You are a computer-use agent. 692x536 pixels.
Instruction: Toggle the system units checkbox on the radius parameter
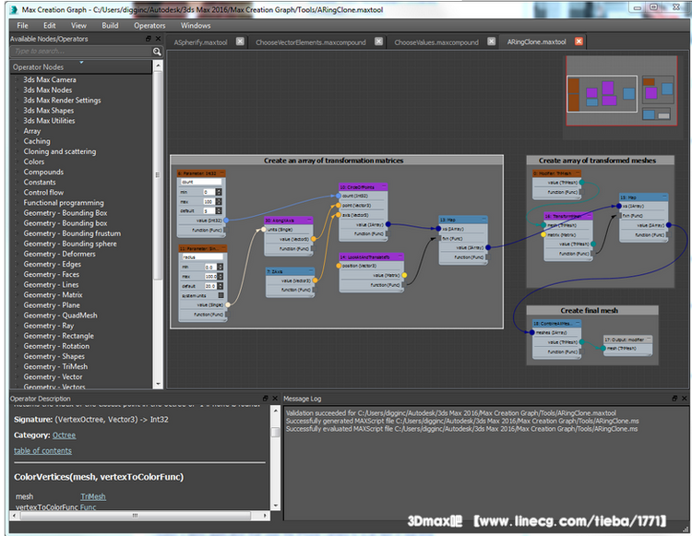point(221,295)
